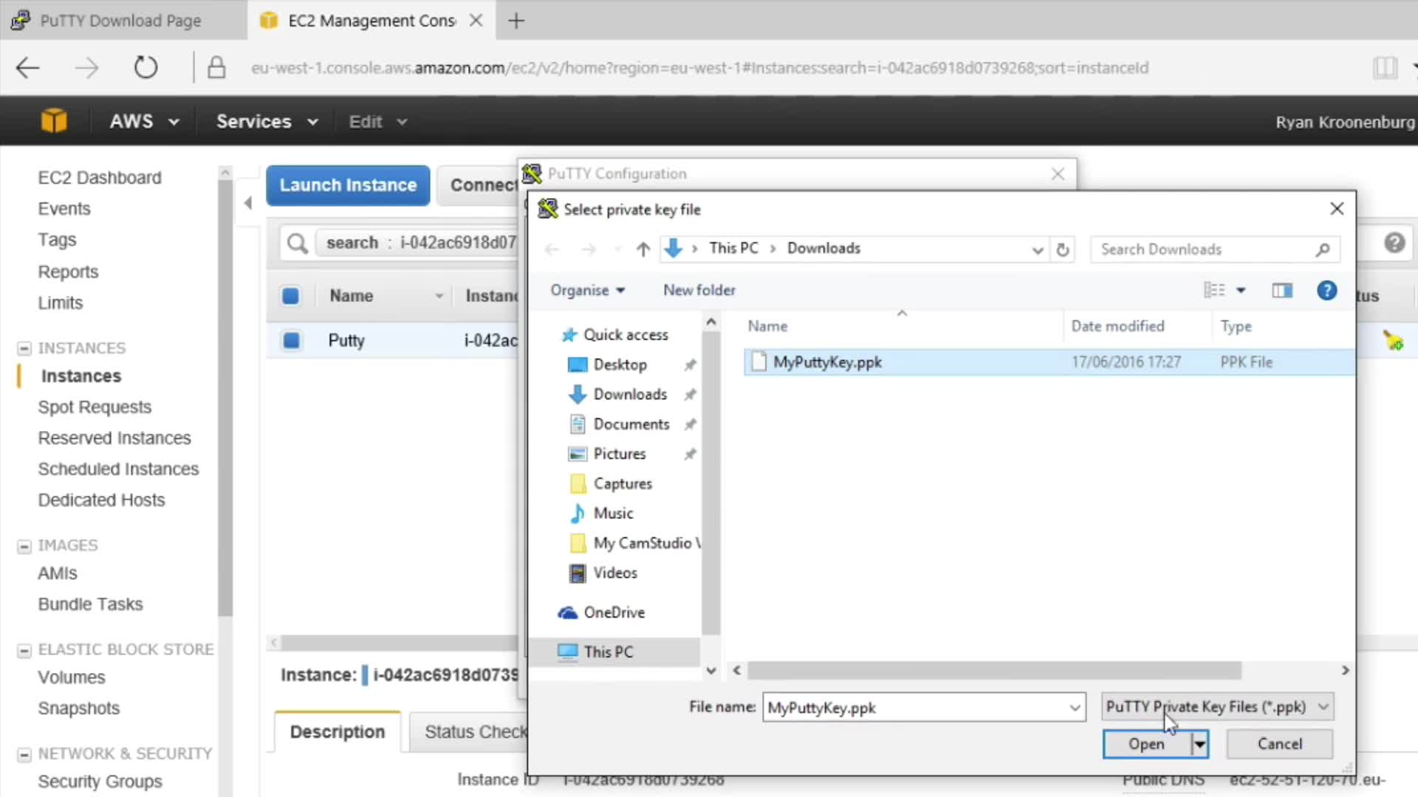This screenshot has width=1418, height=797.
Task: Click the EC2 search magnifier icon
Action: click(x=297, y=243)
